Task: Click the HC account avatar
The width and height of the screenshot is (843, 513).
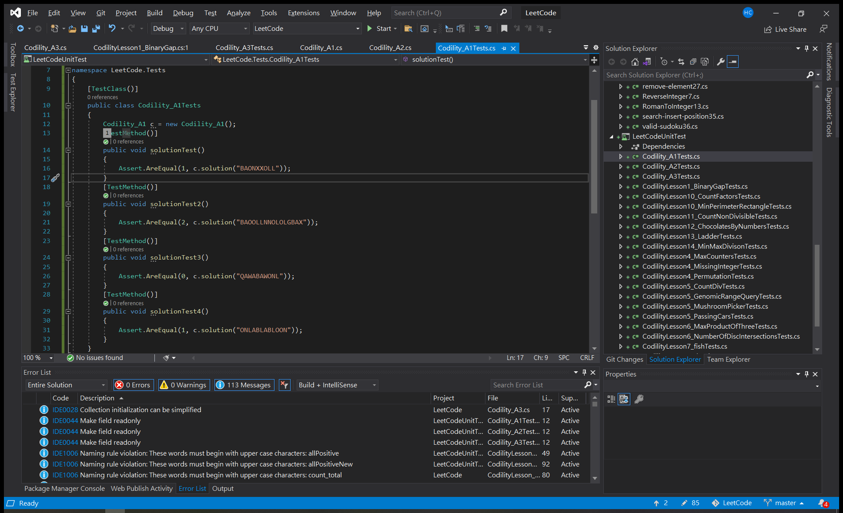Action: click(748, 13)
